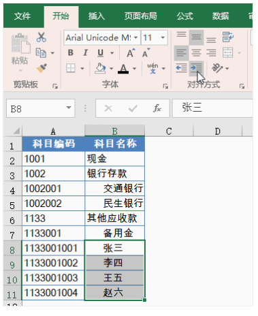Click the Select All corner triangle

pos(16,131)
